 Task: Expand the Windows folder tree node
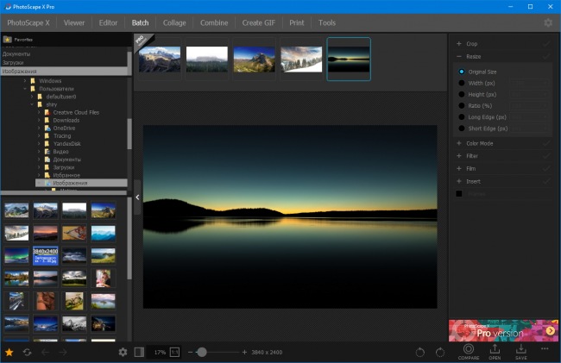tap(25, 81)
